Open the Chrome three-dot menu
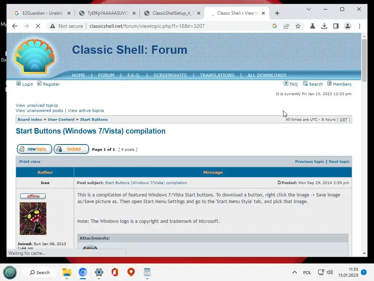Image resolution: width=374 pixels, height=281 pixels. point(359,26)
